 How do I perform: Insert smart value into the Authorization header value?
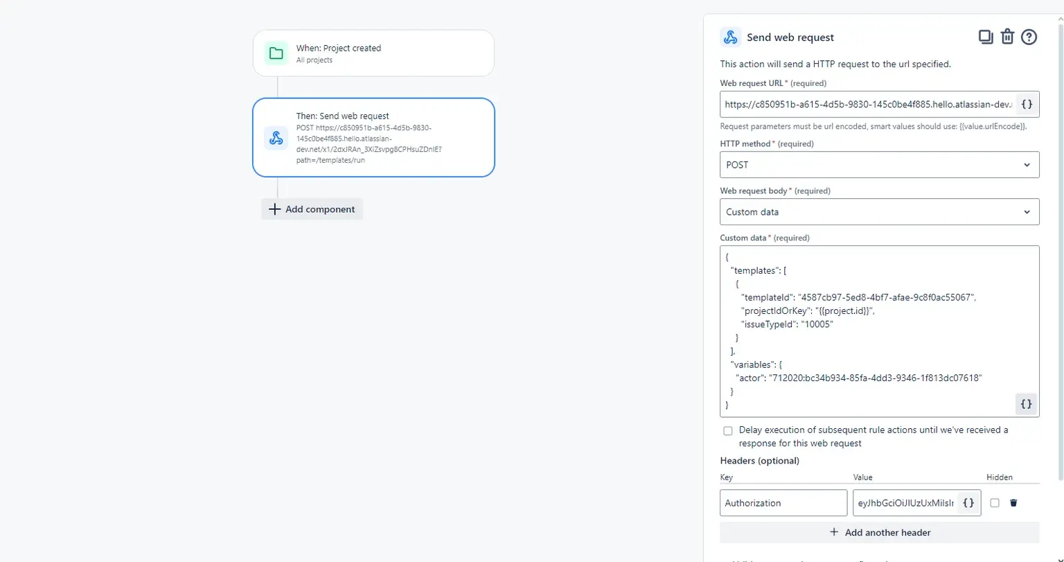[x=968, y=502]
